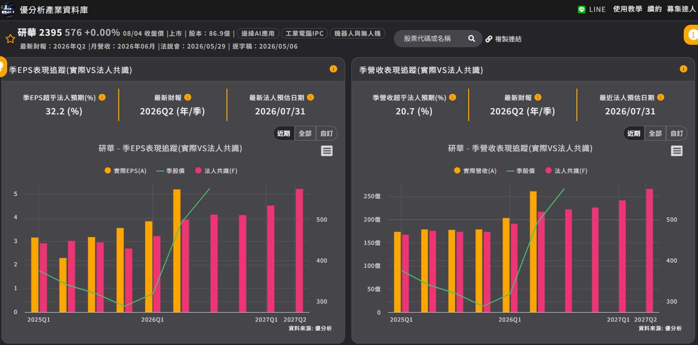698x345 pixels.
Task: Open the EPS chart hamburger context menu
Action: pyautogui.click(x=327, y=151)
